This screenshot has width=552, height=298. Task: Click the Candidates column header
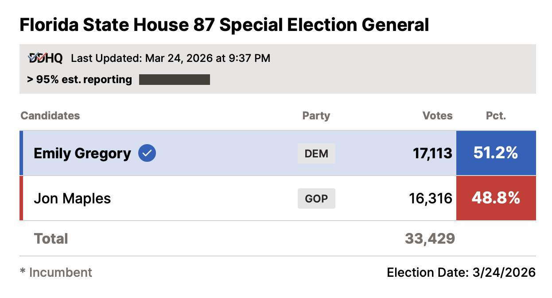pyautogui.click(x=50, y=116)
